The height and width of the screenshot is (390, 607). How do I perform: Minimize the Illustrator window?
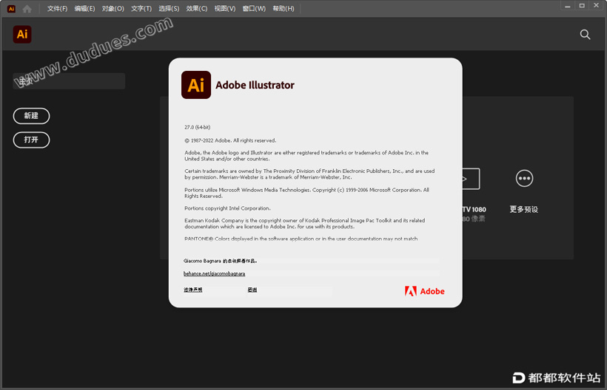[x=568, y=6]
